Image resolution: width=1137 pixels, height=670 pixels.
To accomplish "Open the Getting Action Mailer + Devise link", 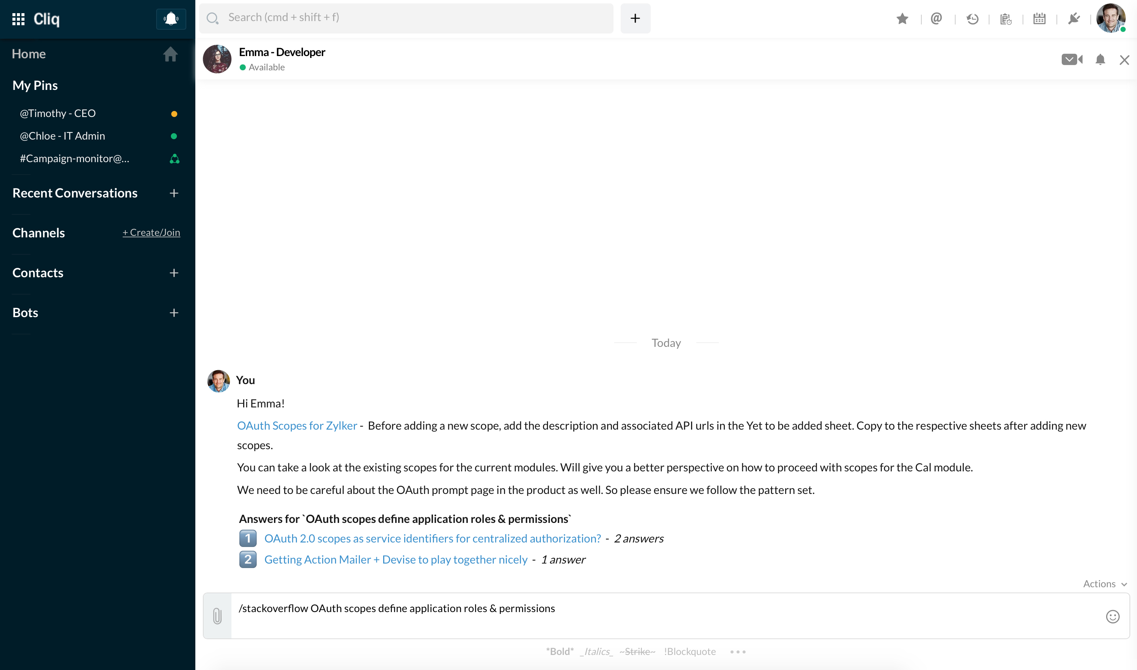I will [396, 560].
